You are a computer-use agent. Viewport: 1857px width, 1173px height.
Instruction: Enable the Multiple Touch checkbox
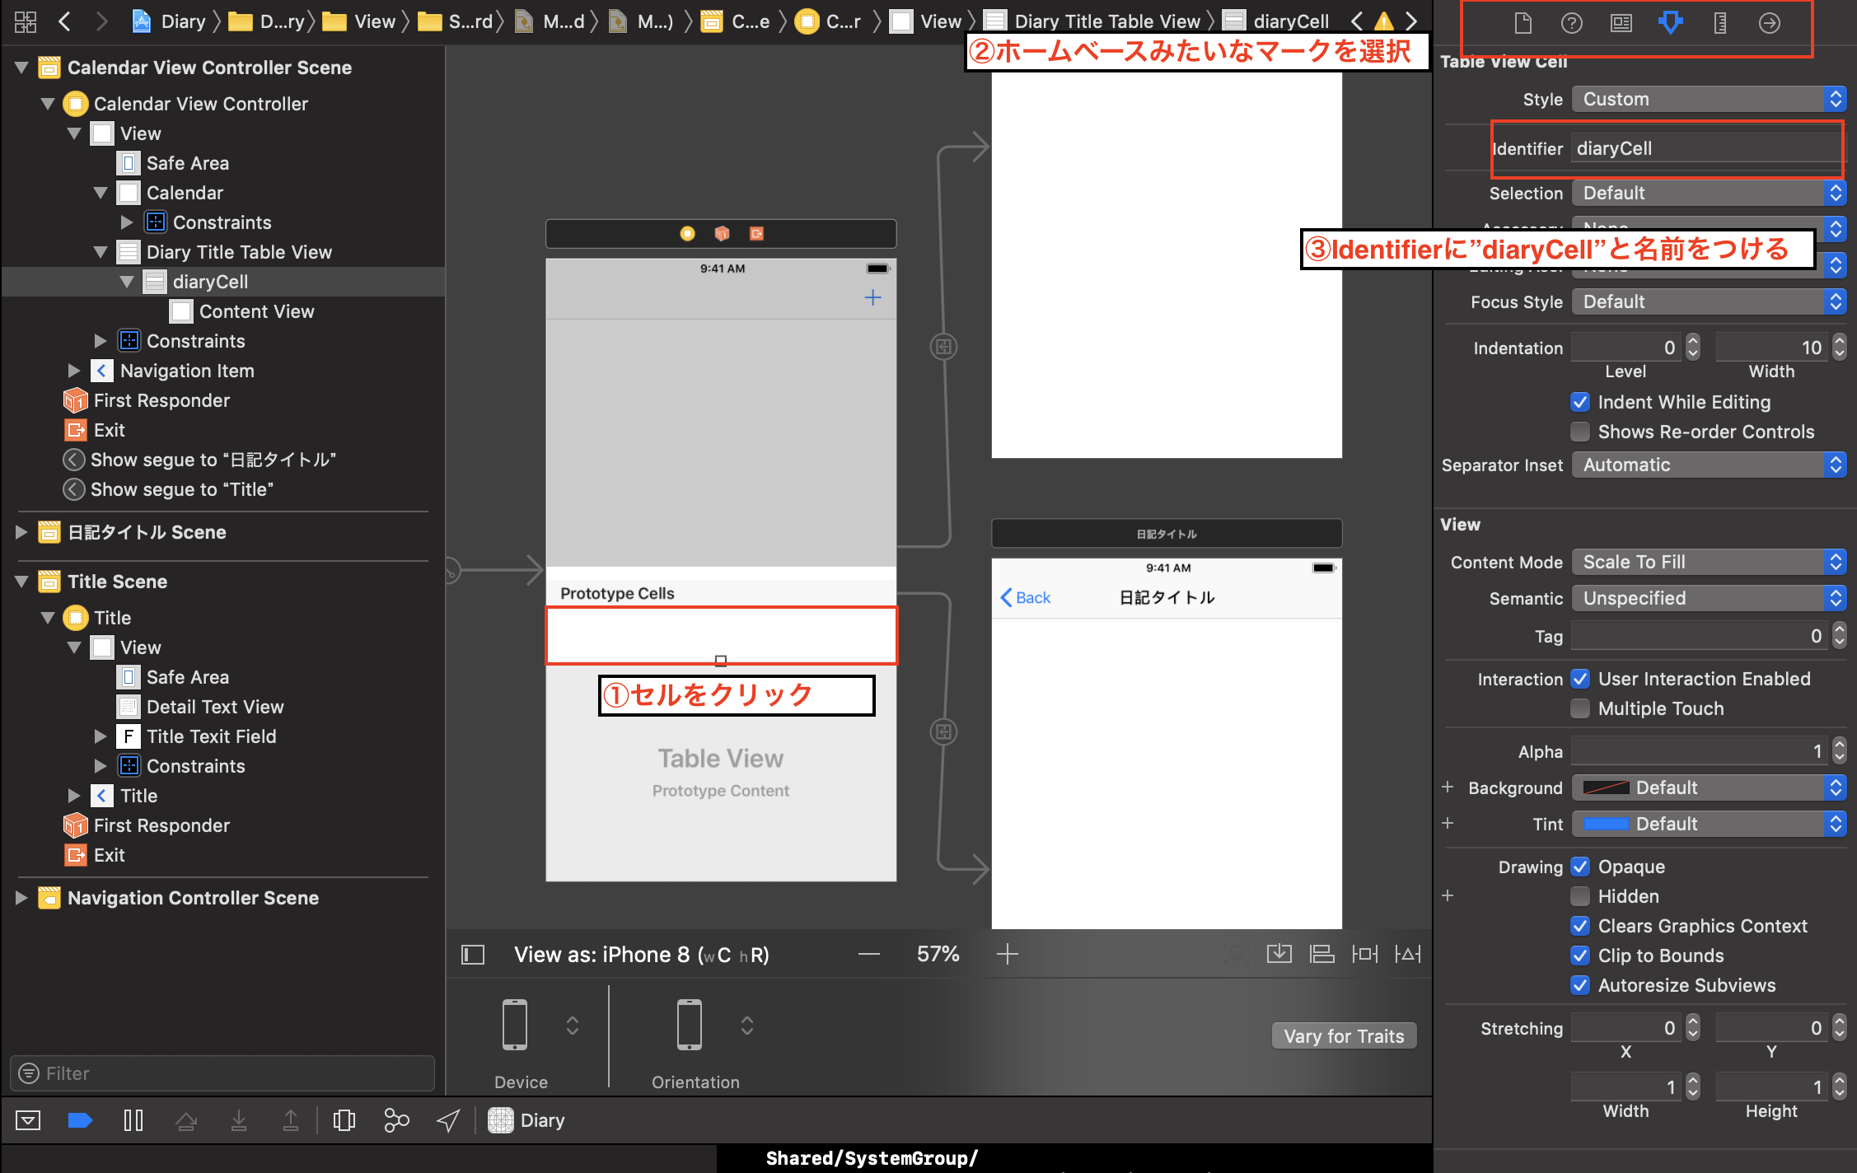coord(1579,708)
